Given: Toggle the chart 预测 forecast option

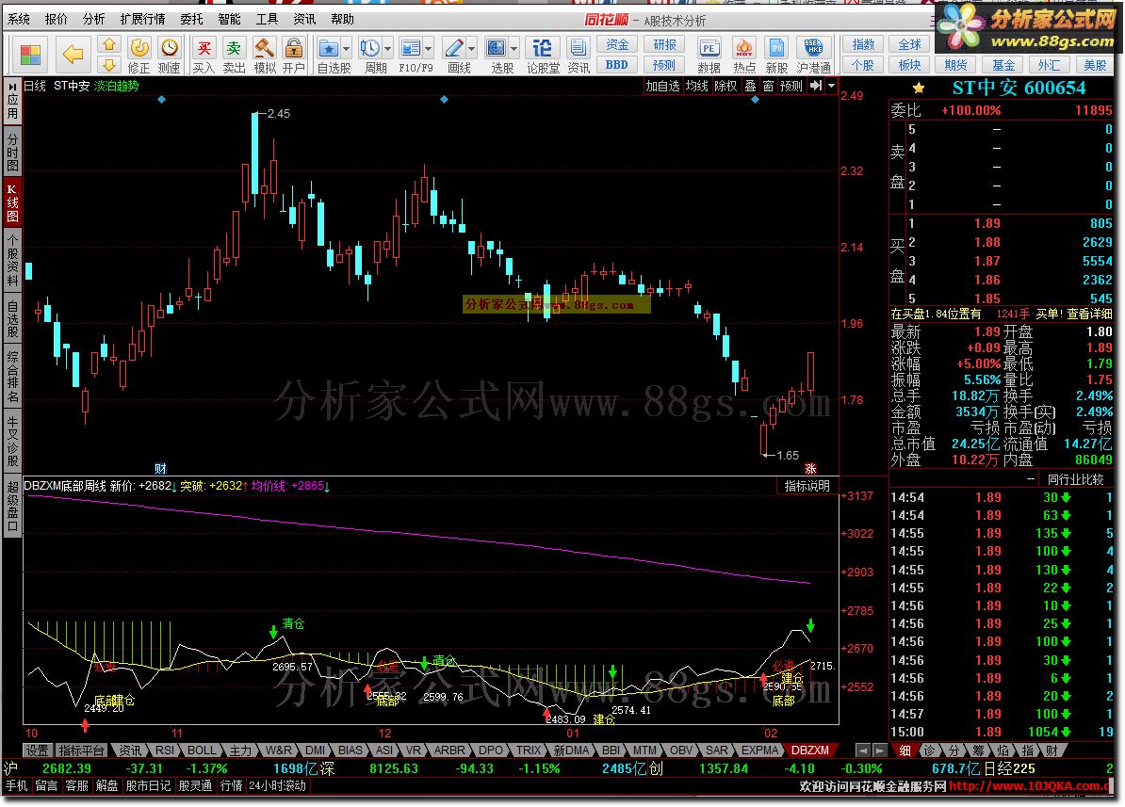Looking at the screenshot, I should (x=791, y=86).
